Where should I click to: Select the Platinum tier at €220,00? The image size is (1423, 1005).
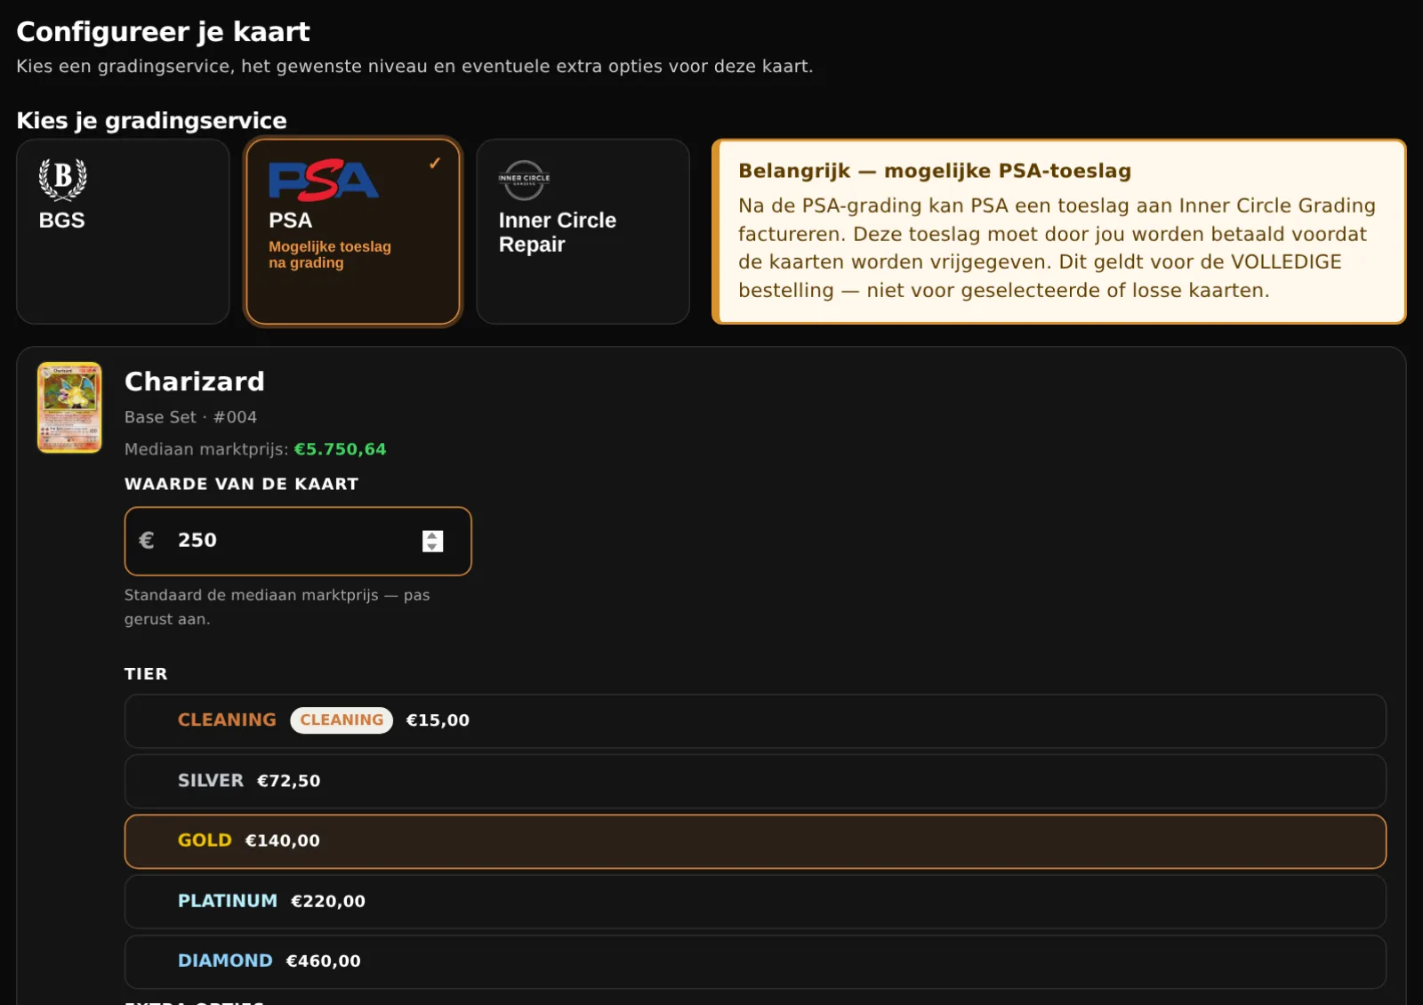pyautogui.click(x=755, y=901)
